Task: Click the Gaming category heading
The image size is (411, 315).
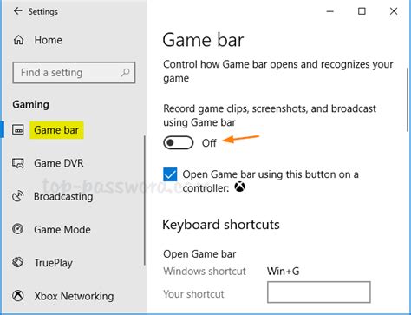Action: tap(30, 104)
